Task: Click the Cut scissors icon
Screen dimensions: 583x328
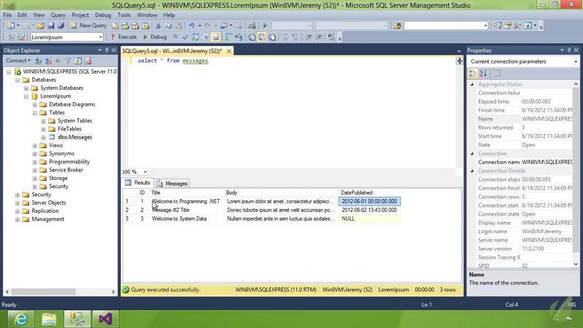Action: 158,26
